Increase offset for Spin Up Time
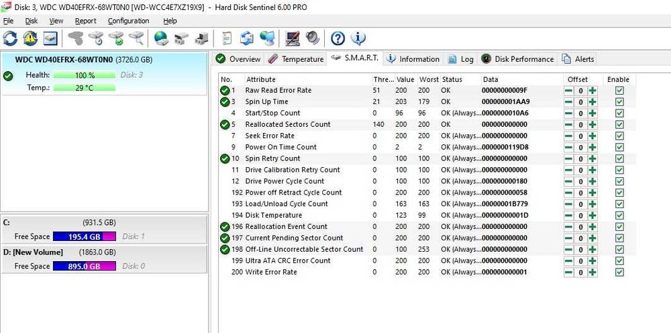 (592, 102)
